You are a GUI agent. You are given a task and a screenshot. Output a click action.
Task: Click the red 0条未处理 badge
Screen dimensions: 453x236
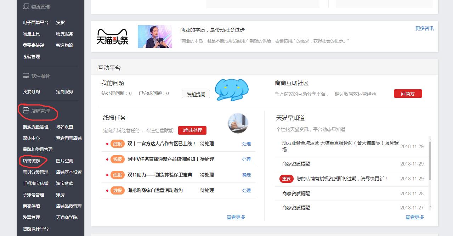[192, 130]
